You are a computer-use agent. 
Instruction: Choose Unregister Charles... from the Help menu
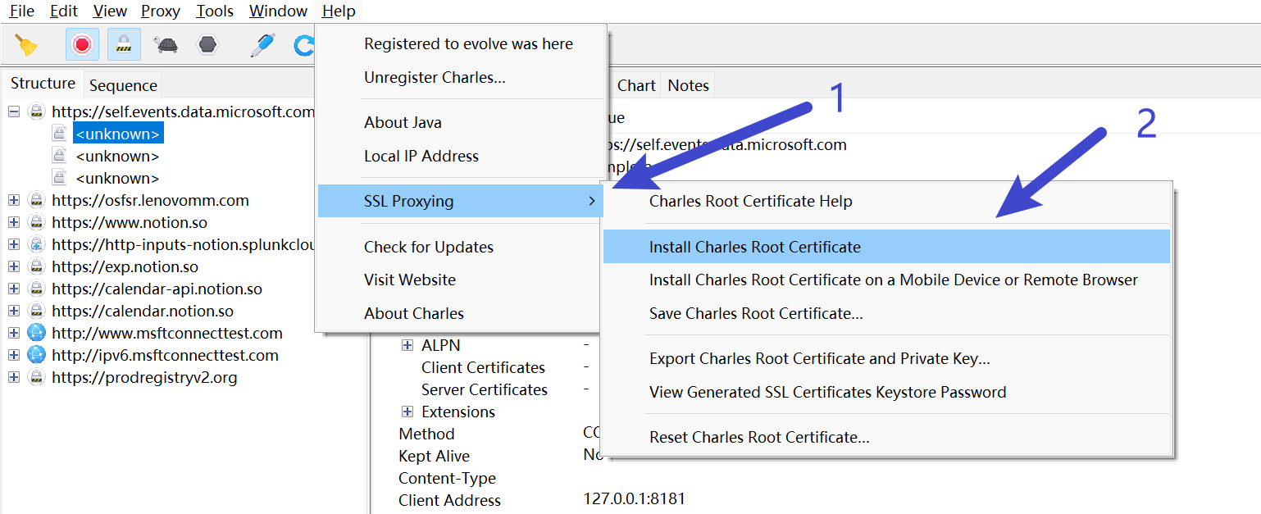pyautogui.click(x=460, y=78)
